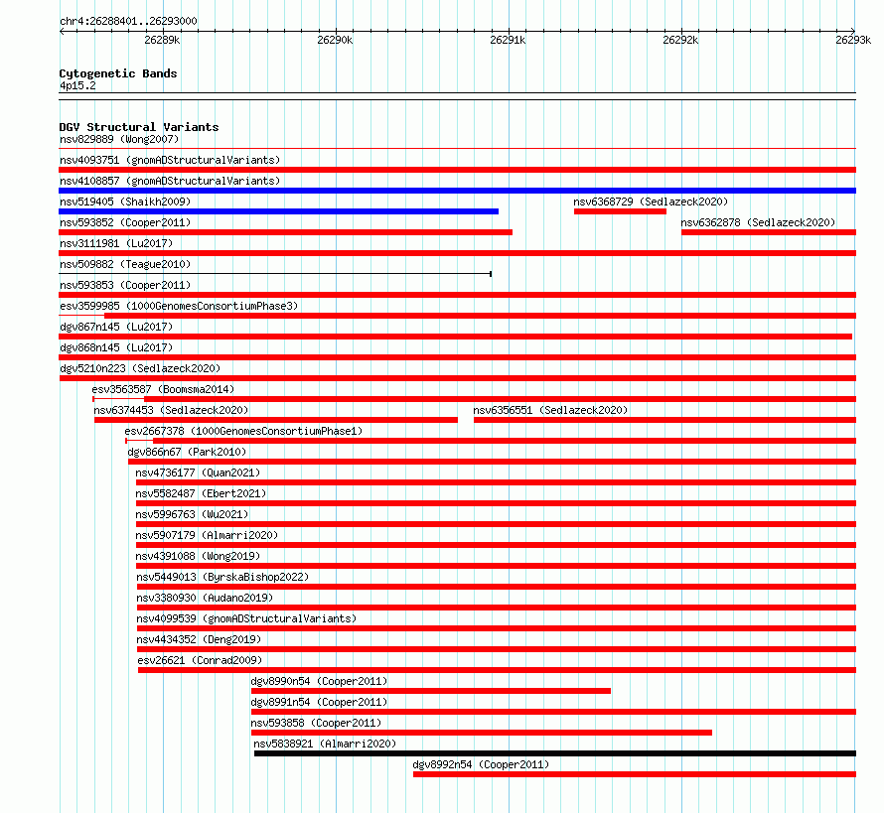
Task: Click the red bar under nsv6374453
Action: coord(276,420)
